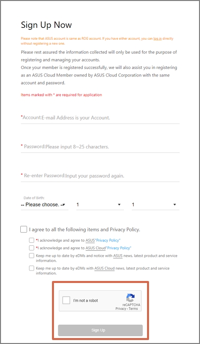Image resolution: width=200 pixels, height=344 pixels.
Task: Click the "Sign Up Now" heading
Action: (46, 25)
